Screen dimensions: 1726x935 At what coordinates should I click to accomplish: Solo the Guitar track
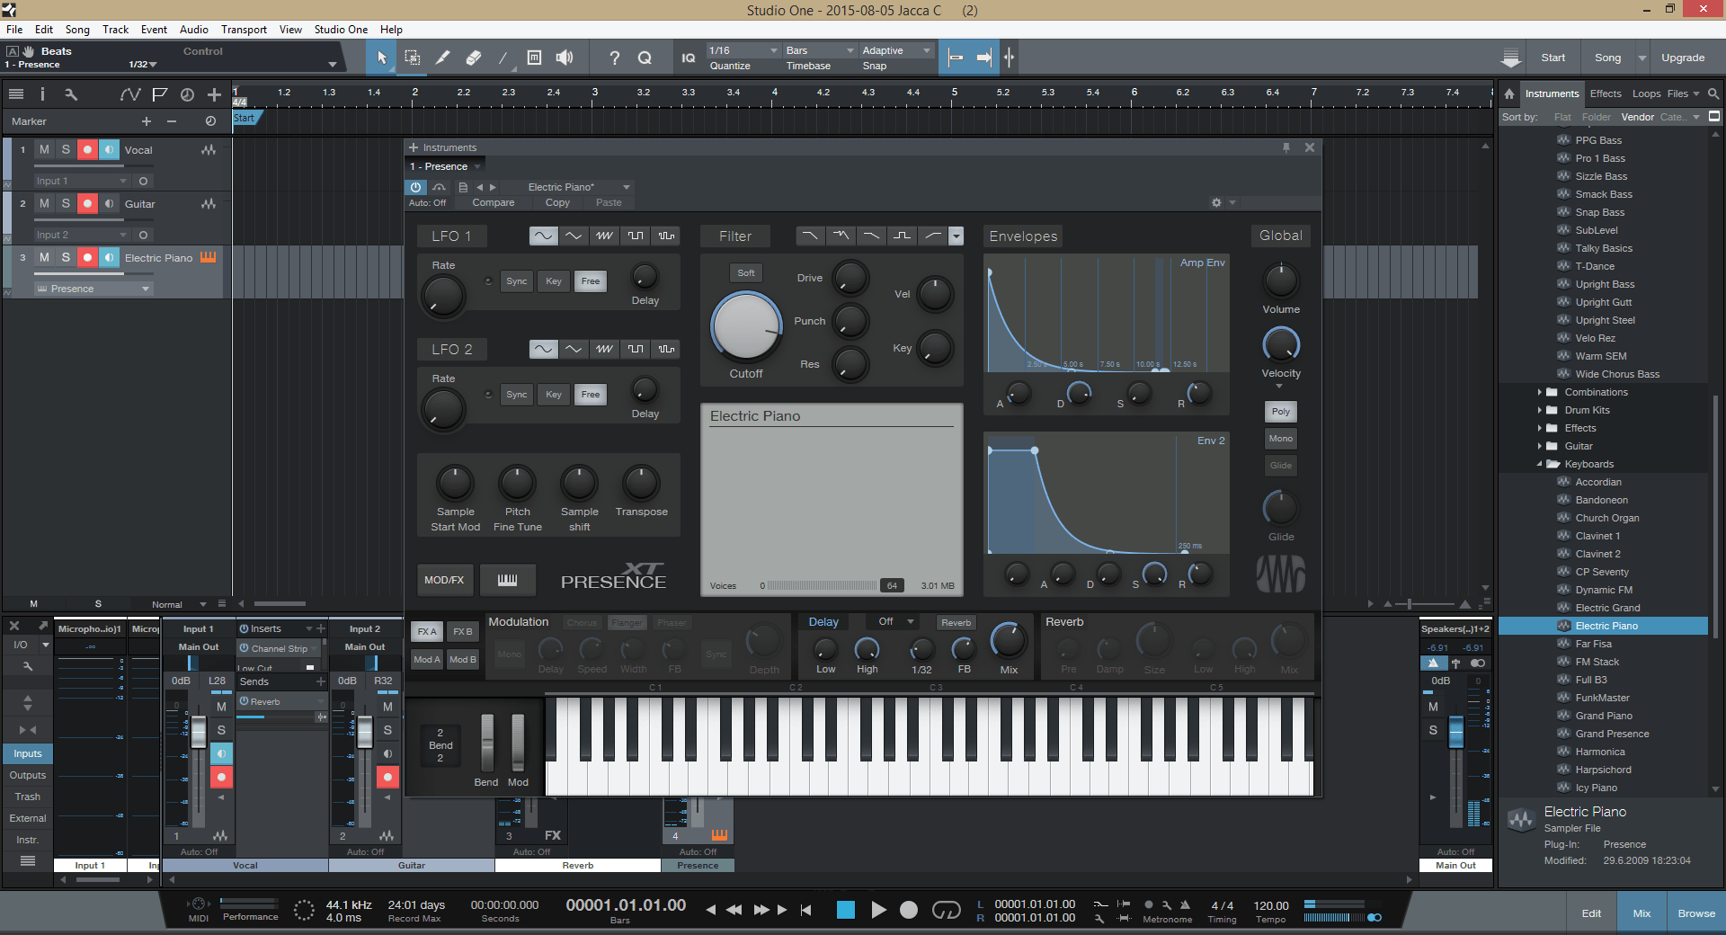coord(66,204)
